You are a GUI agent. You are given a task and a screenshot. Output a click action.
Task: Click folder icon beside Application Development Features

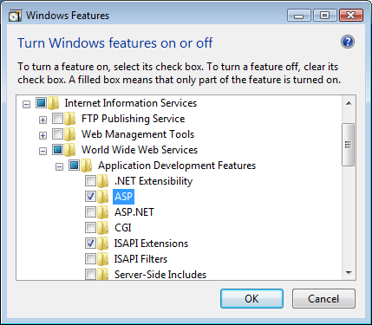pos(87,166)
